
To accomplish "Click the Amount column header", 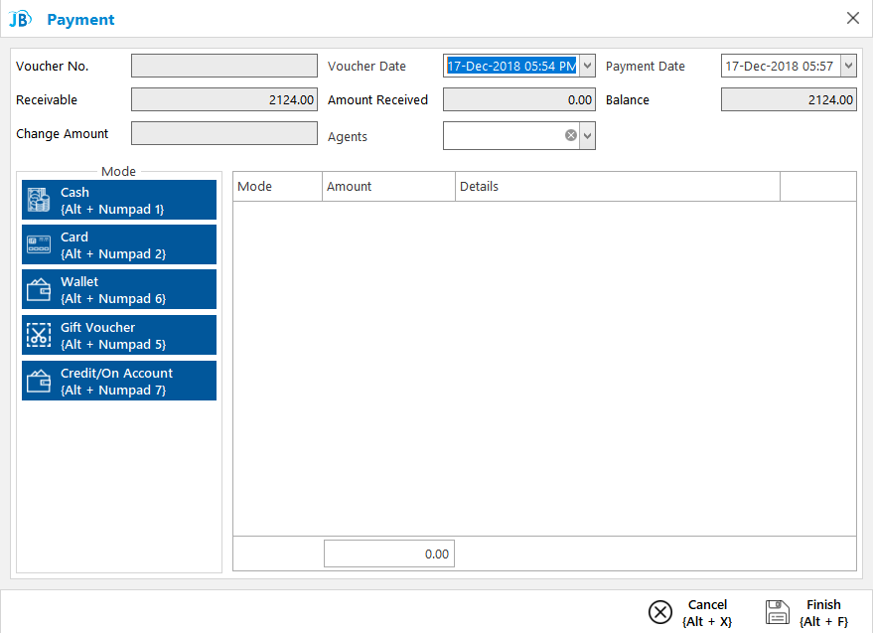I will (x=388, y=186).
